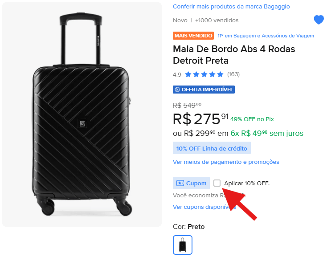The image size is (327, 257).
Task: Select the Preto color swatch
Action: click(x=183, y=245)
